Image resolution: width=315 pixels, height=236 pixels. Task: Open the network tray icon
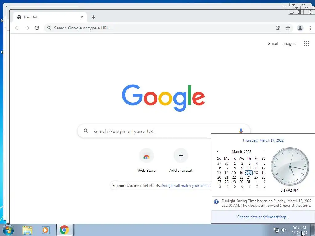pyautogui.click(x=277, y=230)
